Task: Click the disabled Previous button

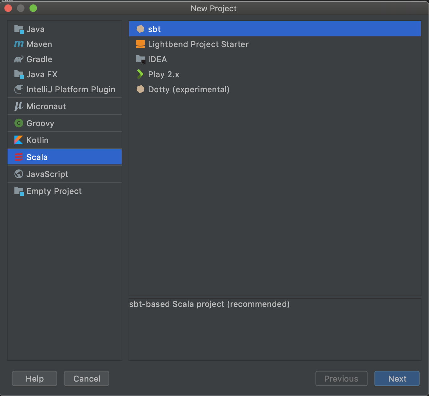Action: tap(341, 378)
